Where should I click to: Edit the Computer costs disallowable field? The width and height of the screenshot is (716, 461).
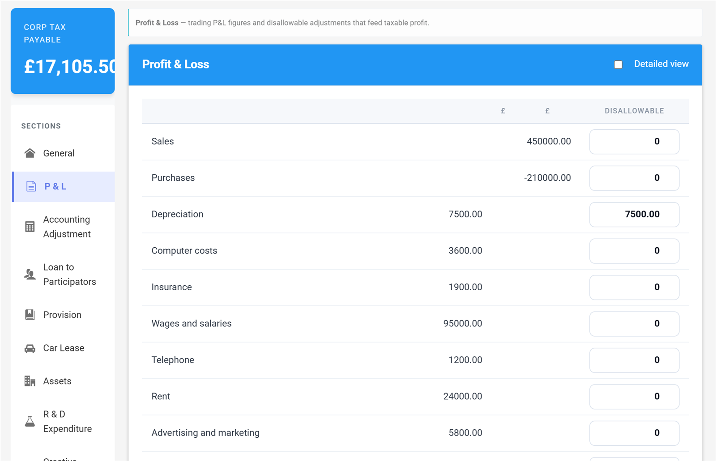[634, 251]
